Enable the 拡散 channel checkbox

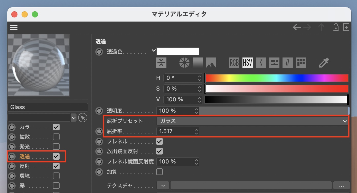[x=56, y=137]
